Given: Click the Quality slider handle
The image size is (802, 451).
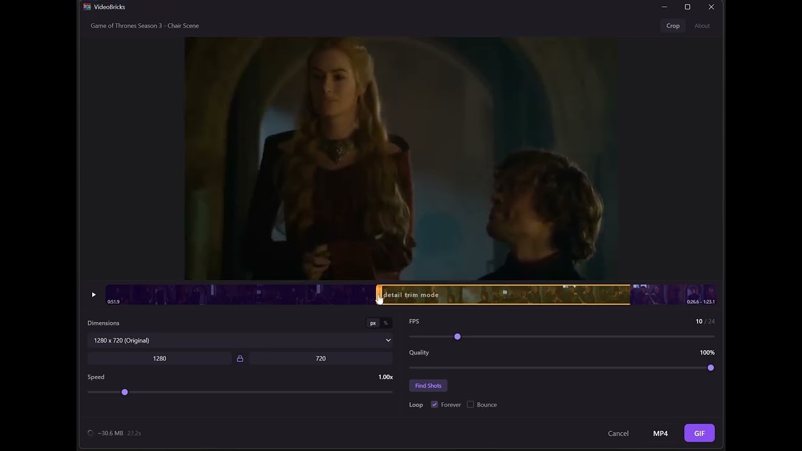Looking at the screenshot, I should pos(711,368).
